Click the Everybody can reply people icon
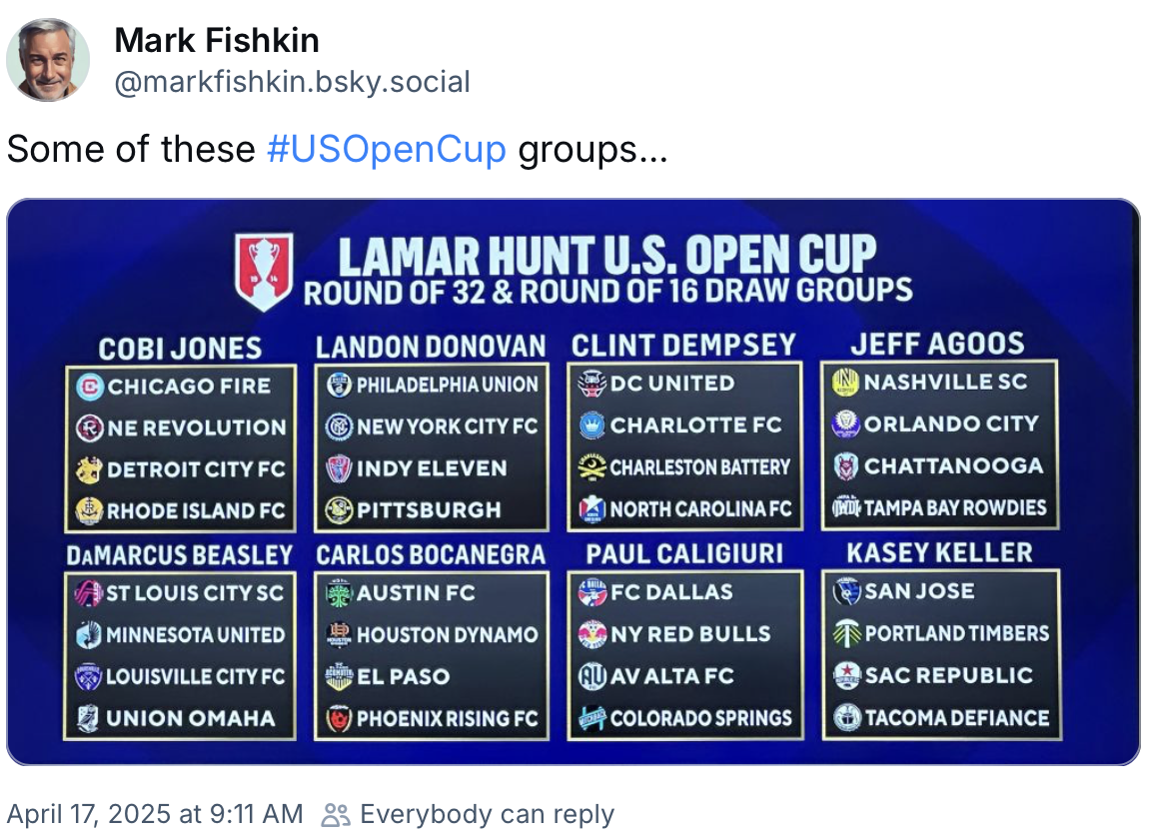 [336, 815]
